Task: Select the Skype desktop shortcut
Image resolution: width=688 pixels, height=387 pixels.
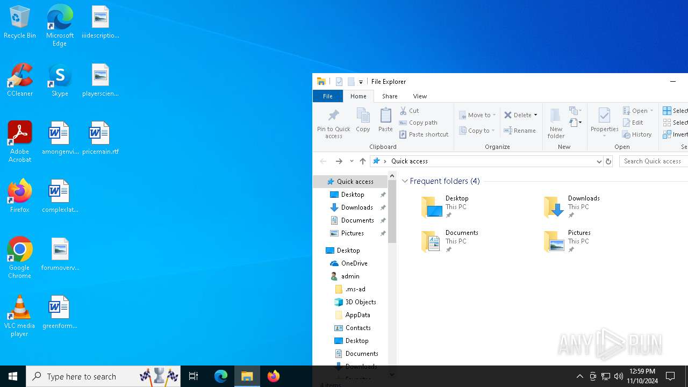Action: coord(60,81)
